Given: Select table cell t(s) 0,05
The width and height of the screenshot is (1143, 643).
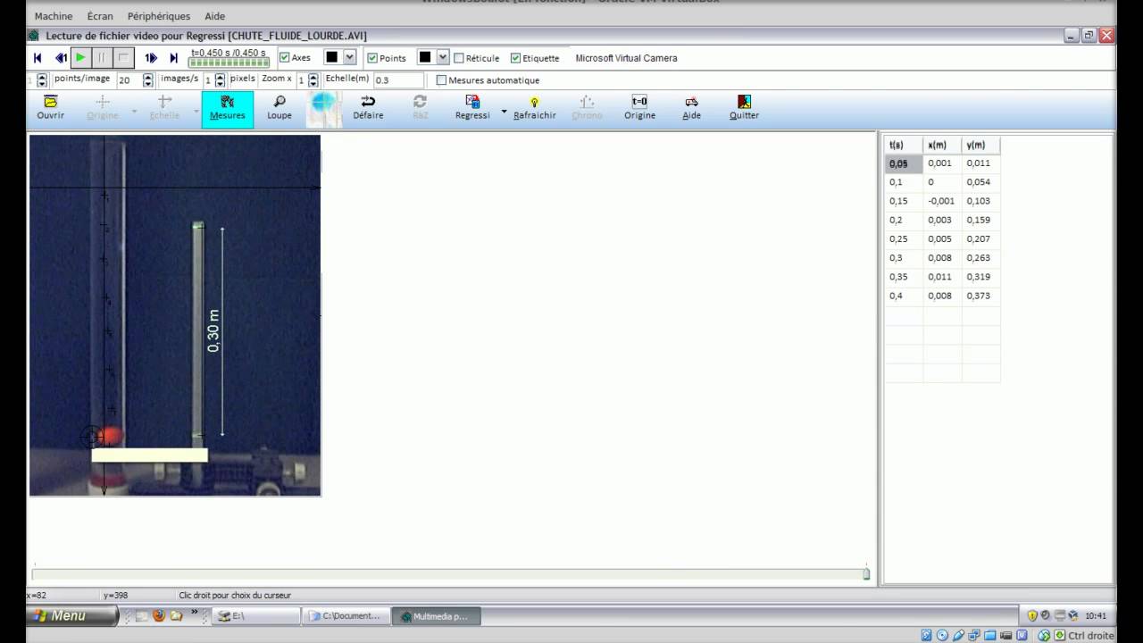Looking at the screenshot, I should pyautogui.click(x=904, y=163).
